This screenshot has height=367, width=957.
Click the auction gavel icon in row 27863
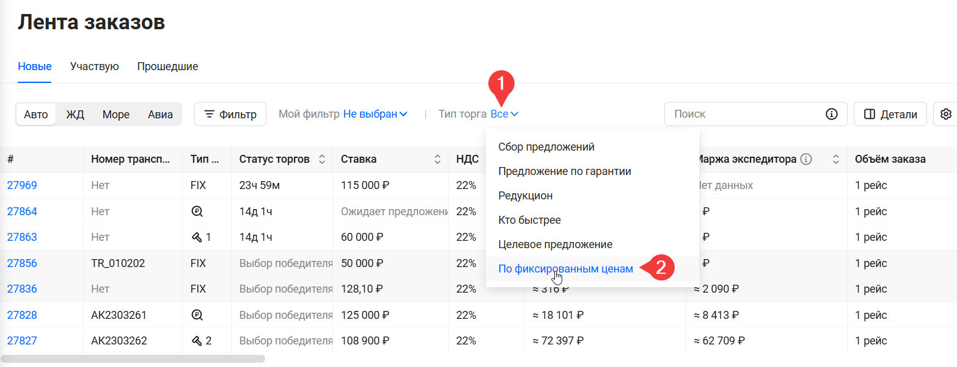[x=197, y=237]
